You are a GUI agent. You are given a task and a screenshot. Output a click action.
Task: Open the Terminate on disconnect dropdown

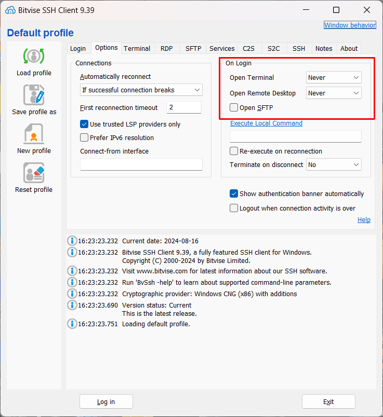(x=334, y=164)
